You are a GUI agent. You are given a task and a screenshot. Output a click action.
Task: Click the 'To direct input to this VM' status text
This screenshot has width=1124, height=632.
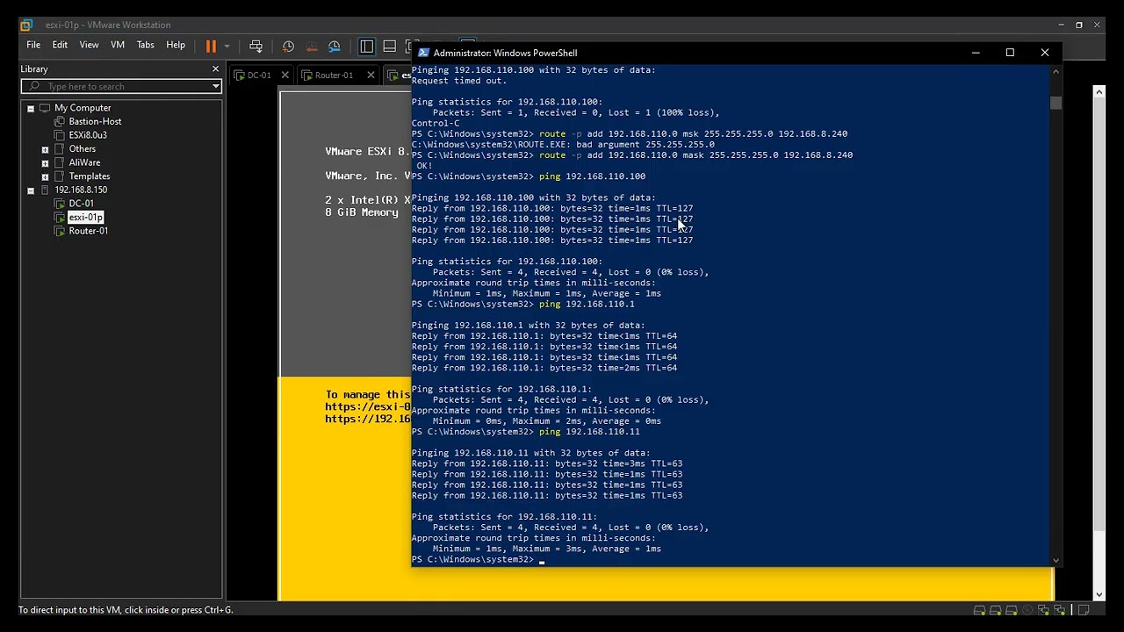pyautogui.click(x=126, y=610)
